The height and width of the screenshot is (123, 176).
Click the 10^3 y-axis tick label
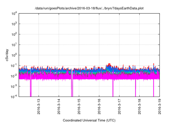click(14, 24)
